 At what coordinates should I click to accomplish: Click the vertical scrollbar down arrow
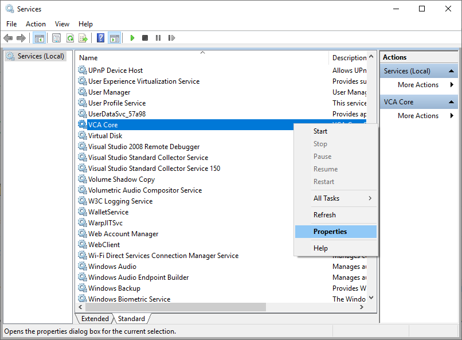click(371, 298)
